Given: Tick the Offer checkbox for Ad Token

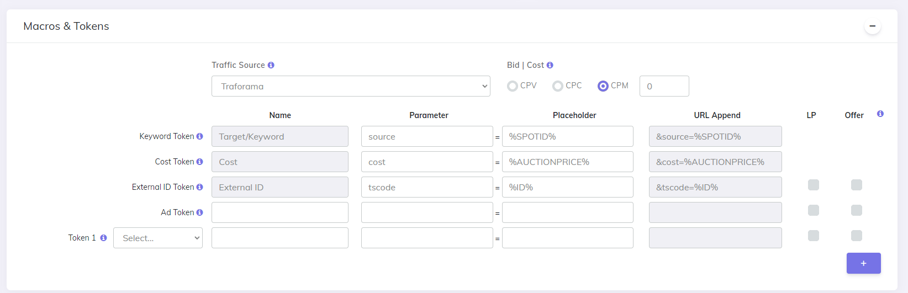Looking at the screenshot, I should pos(857,210).
